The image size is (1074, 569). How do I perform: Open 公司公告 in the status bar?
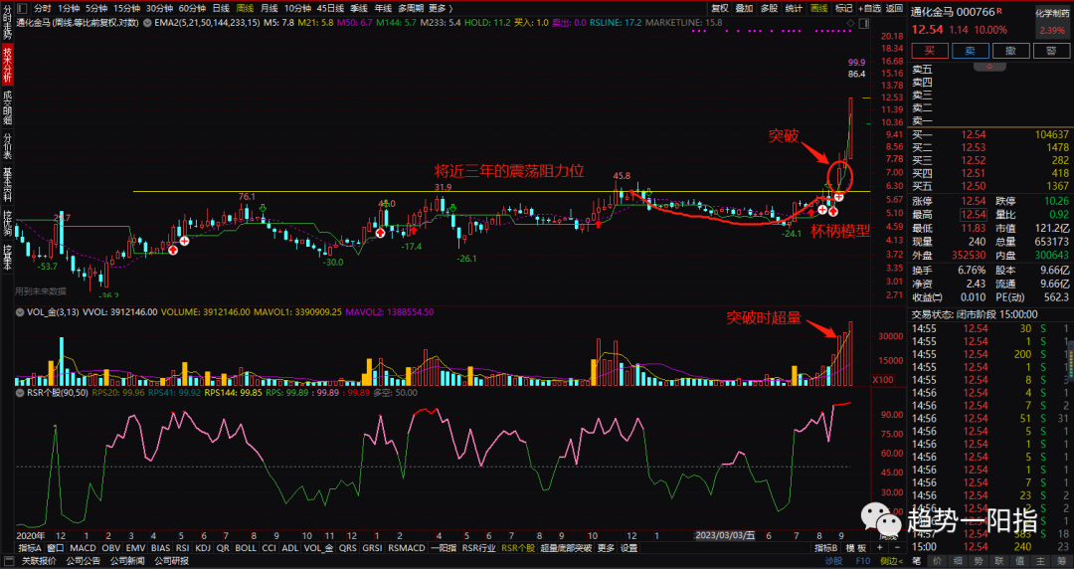click(x=84, y=561)
